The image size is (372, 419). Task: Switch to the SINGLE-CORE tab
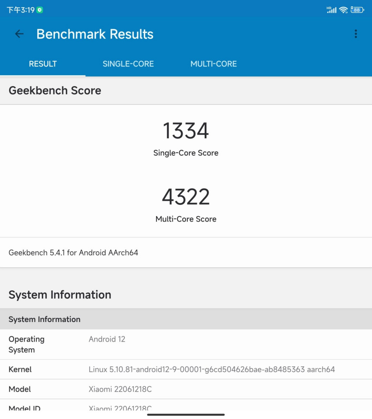coord(128,64)
